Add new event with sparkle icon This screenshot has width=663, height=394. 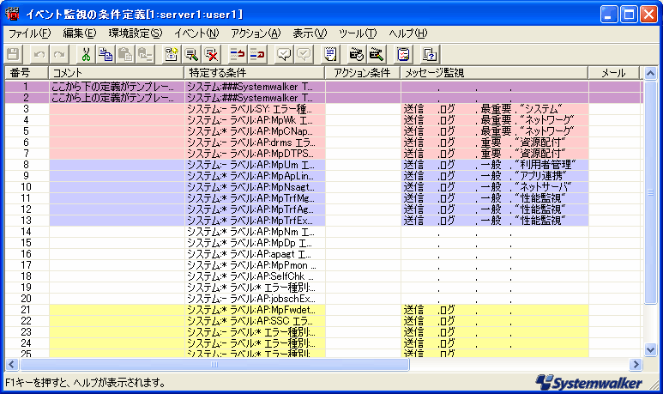(172, 54)
